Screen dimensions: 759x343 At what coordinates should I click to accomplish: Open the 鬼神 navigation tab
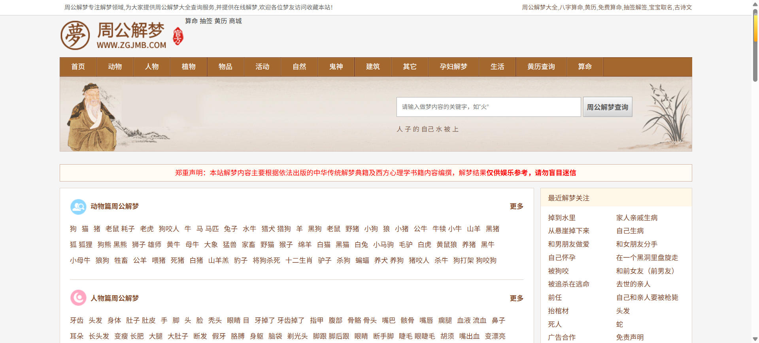[x=336, y=67]
